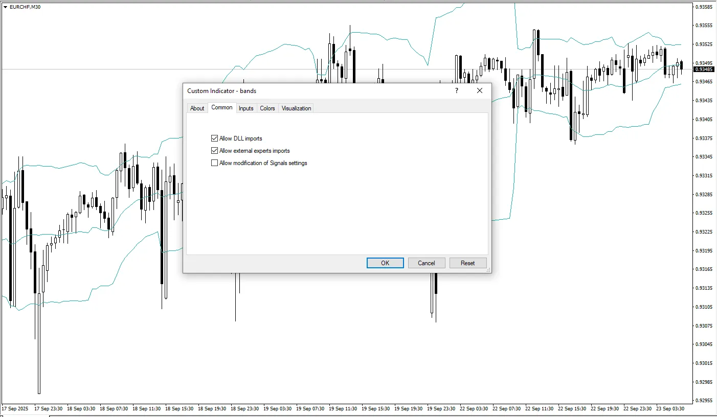Switch to the About tab
The image size is (717, 417).
pyautogui.click(x=197, y=108)
